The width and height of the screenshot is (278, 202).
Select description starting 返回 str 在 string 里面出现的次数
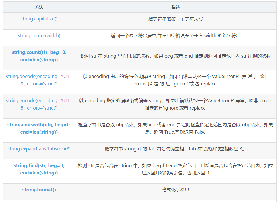175,56
